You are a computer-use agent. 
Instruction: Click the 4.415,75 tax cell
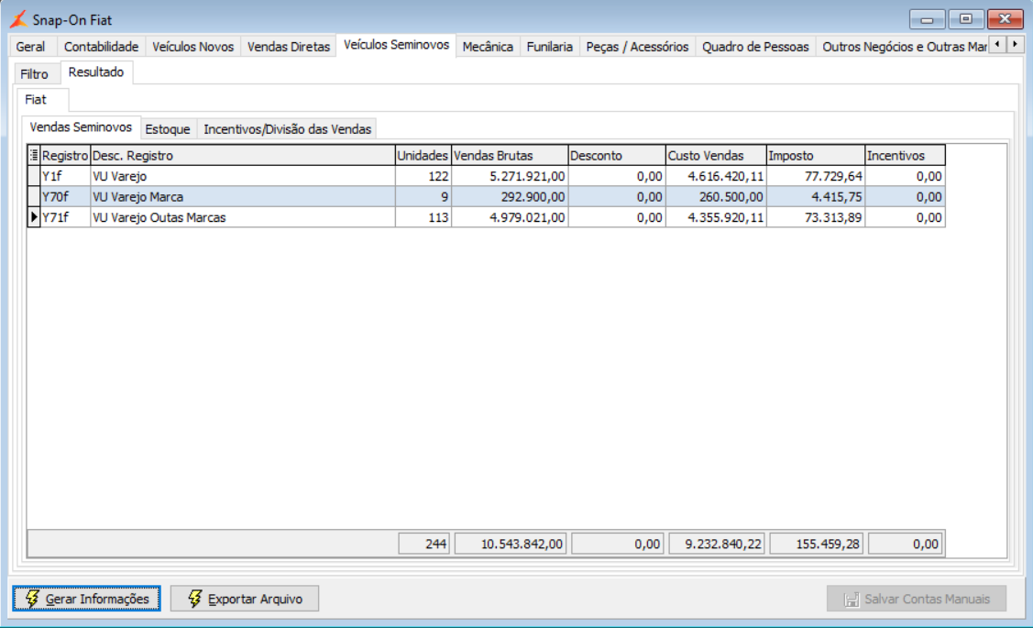[x=816, y=196]
